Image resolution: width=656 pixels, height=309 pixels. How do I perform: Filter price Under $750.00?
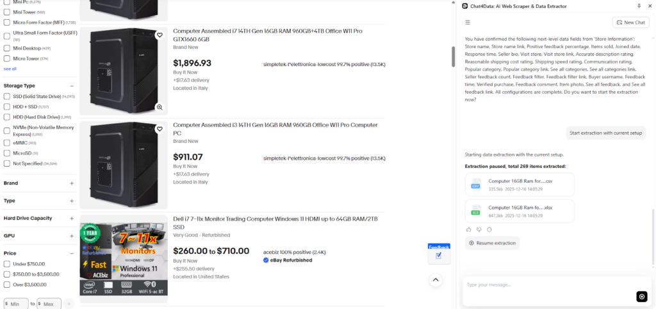(6, 263)
